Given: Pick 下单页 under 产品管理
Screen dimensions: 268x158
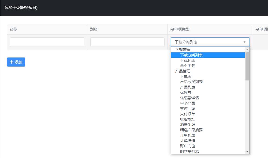Looking at the screenshot, I should 186,76.
